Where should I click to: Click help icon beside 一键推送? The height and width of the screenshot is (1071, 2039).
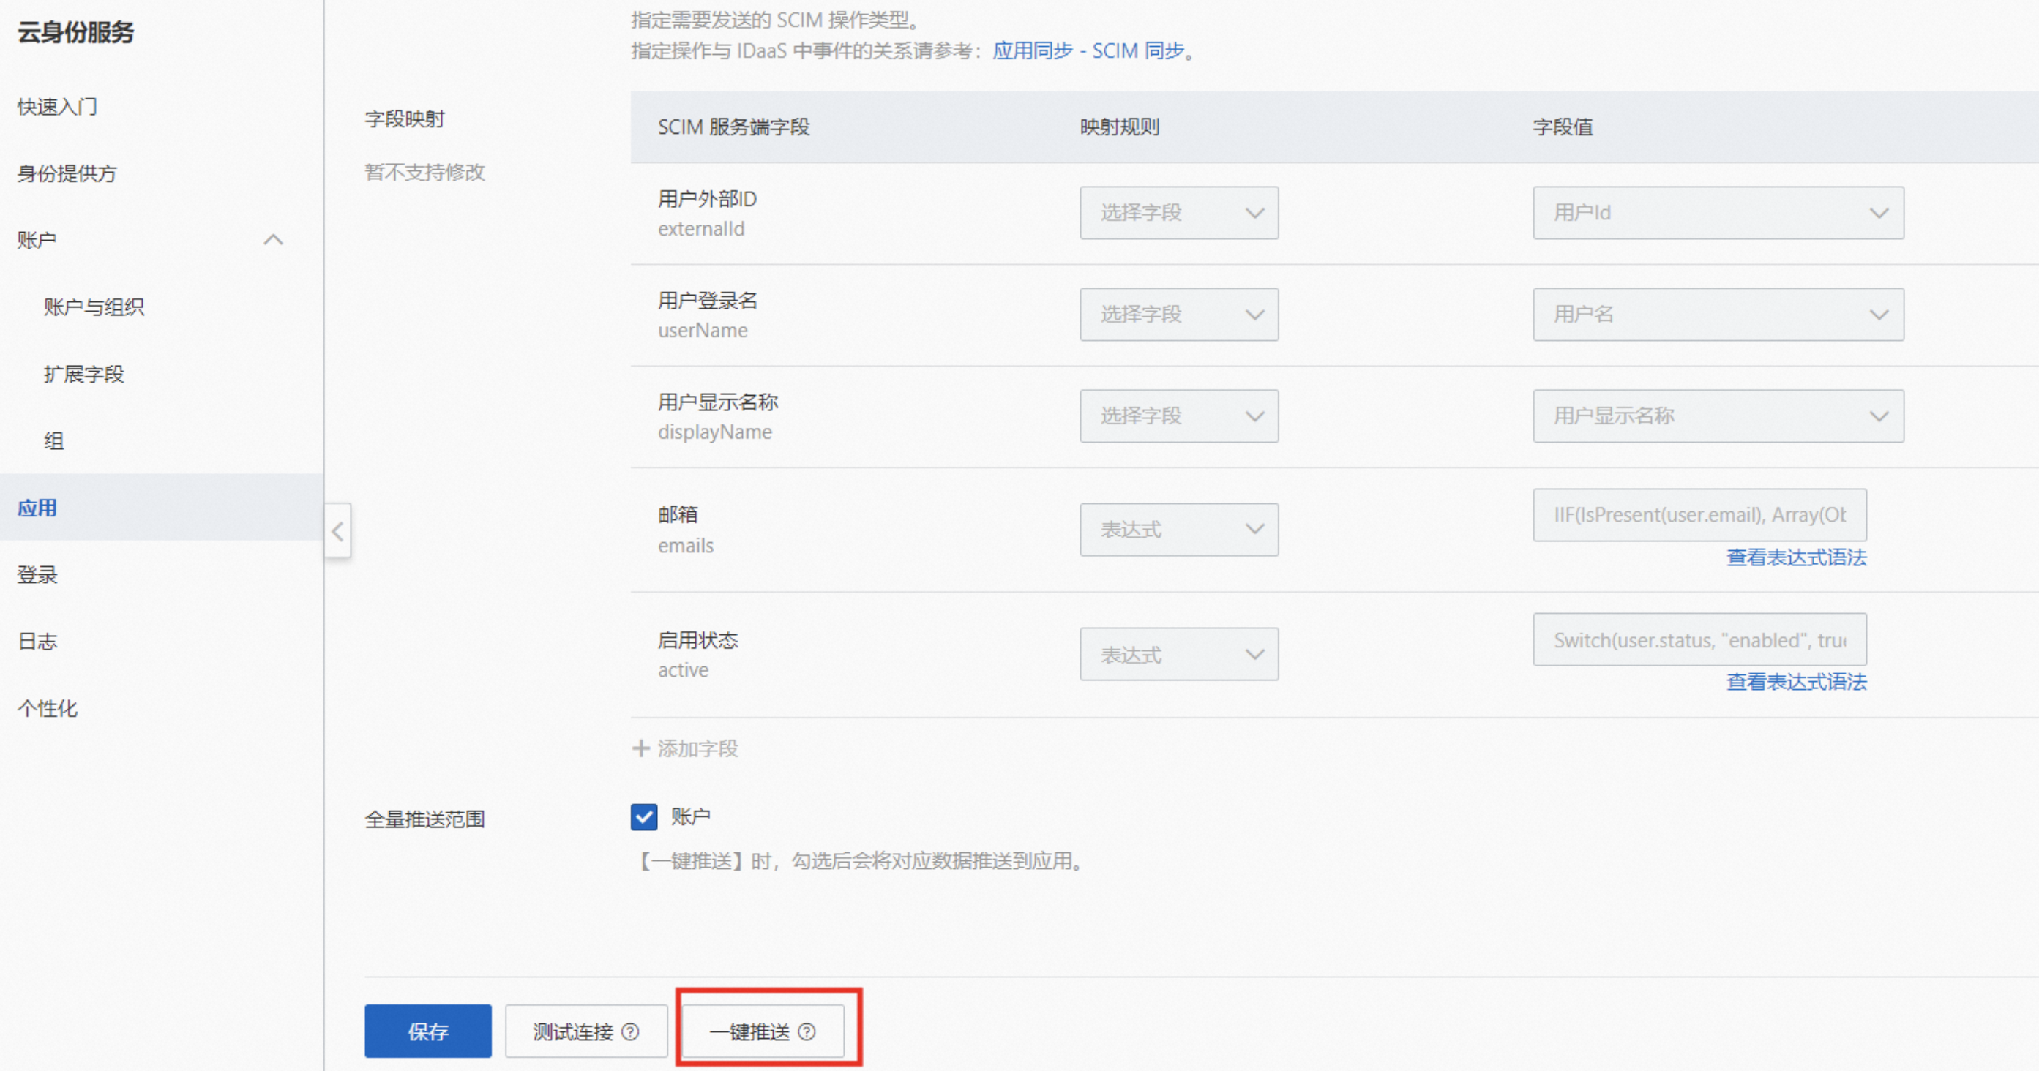[x=807, y=1031]
